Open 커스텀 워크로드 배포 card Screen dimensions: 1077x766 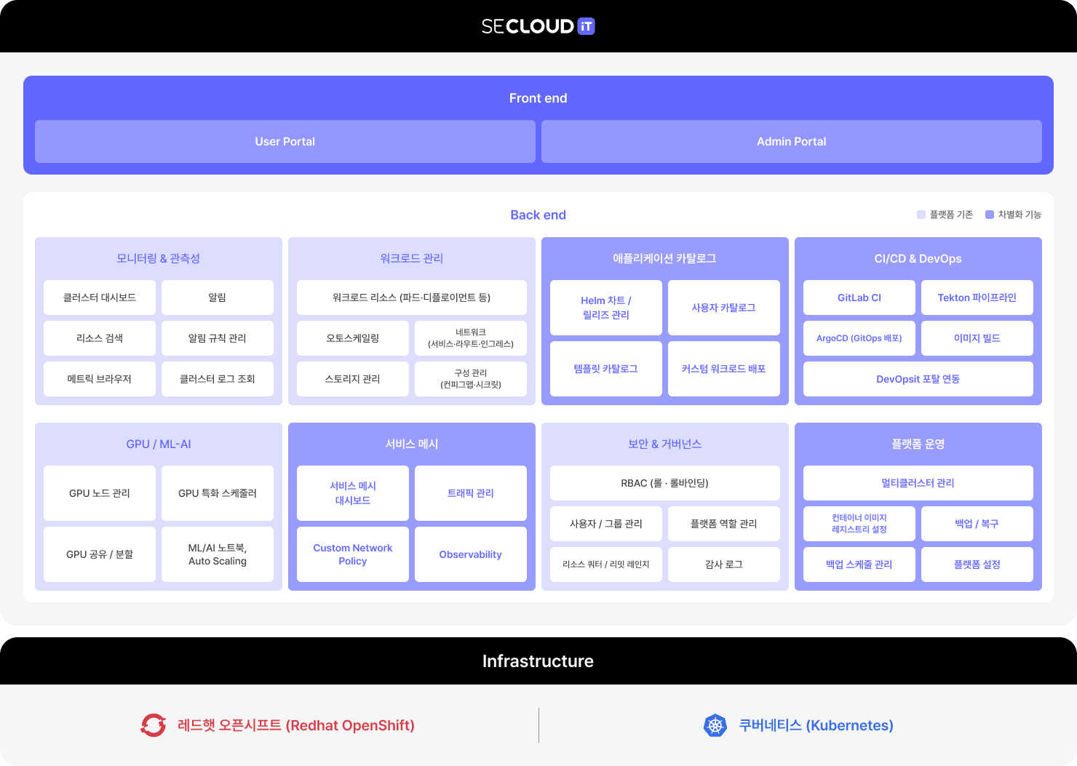click(724, 369)
